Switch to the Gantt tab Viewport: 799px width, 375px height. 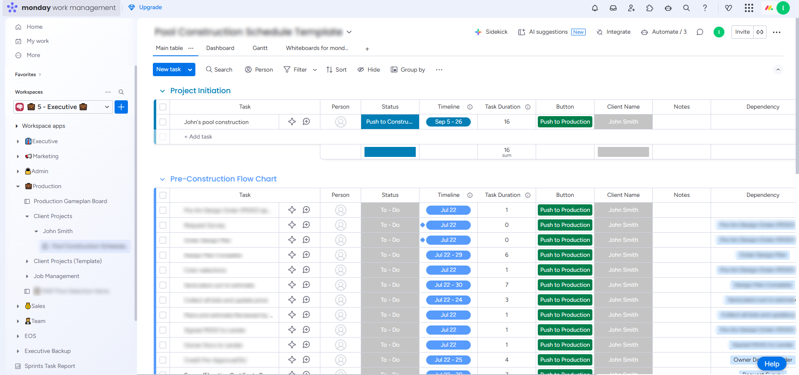point(260,48)
